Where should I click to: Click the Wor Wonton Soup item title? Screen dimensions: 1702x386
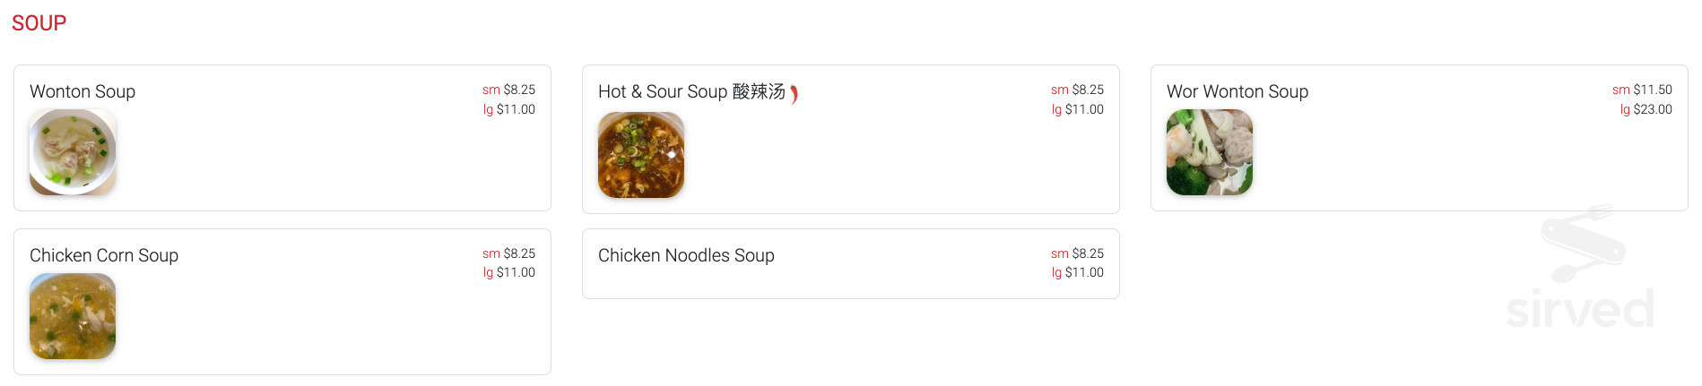(x=1237, y=91)
